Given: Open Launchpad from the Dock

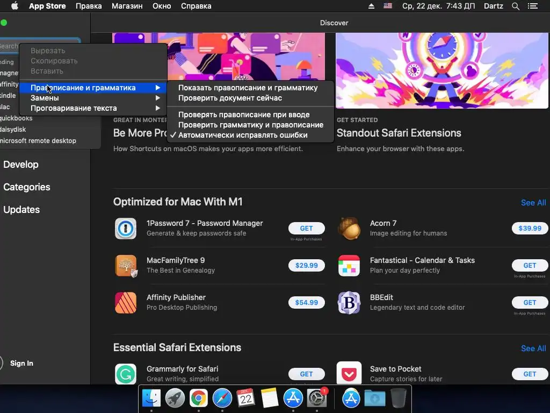Looking at the screenshot, I should point(175,398).
